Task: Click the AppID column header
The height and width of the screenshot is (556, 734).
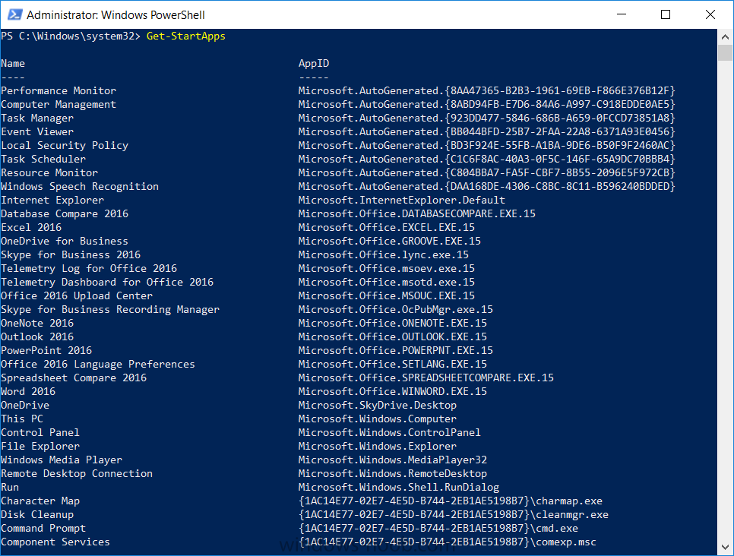Action: tap(314, 63)
